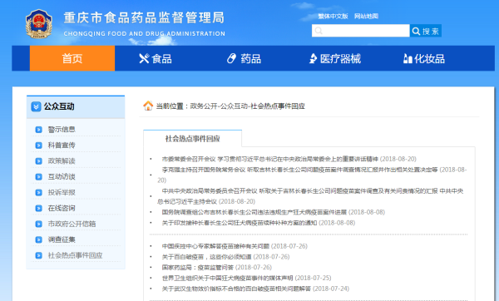Open article 中共中央政治局常务委员会召开会议
Image resolution: width=499 pixels, height=301 pixels.
coord(310,196)
